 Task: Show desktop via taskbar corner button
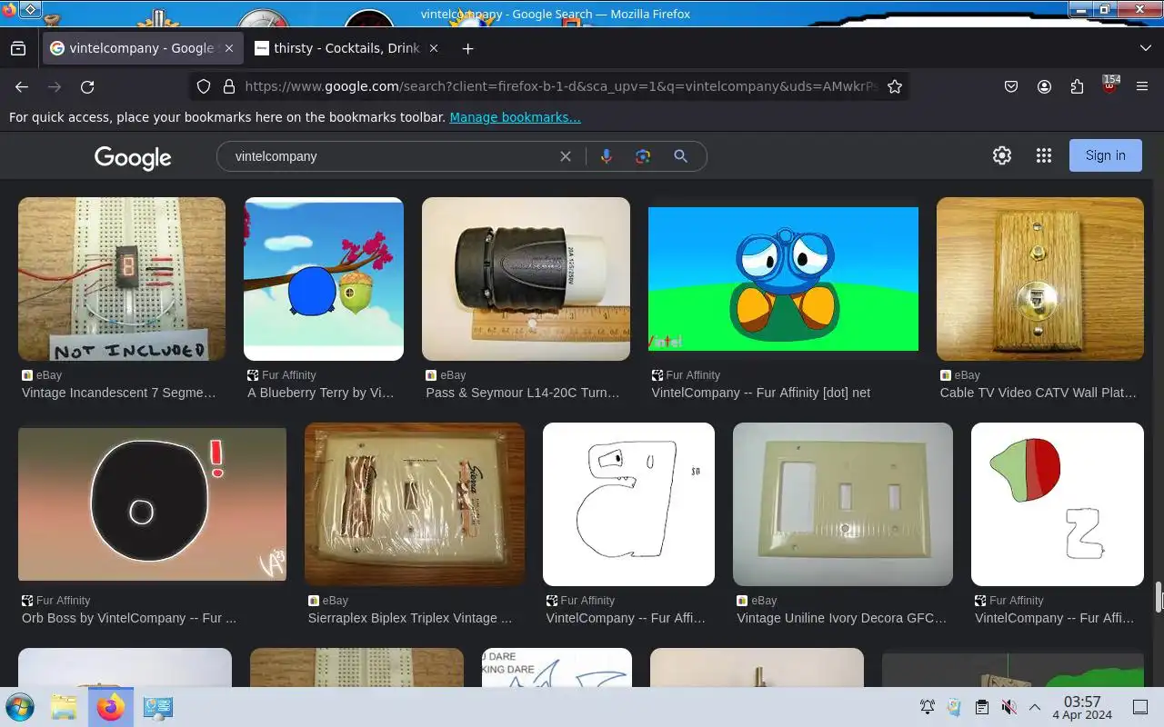1140,707
